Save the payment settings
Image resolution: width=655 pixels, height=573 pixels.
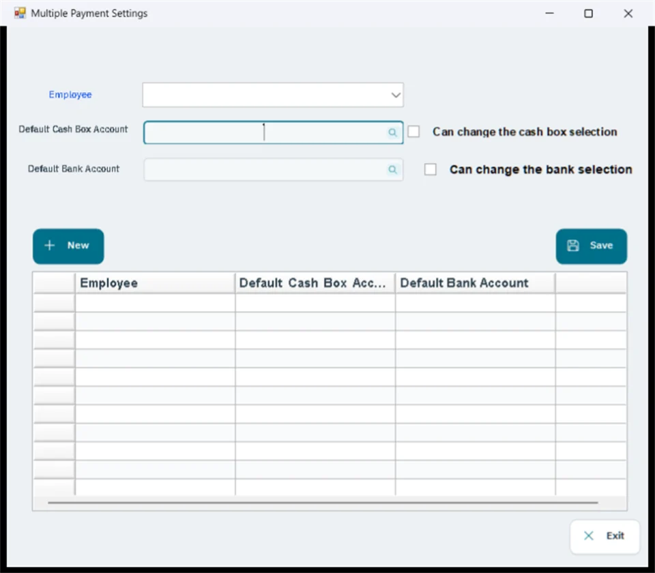(591, 246)
